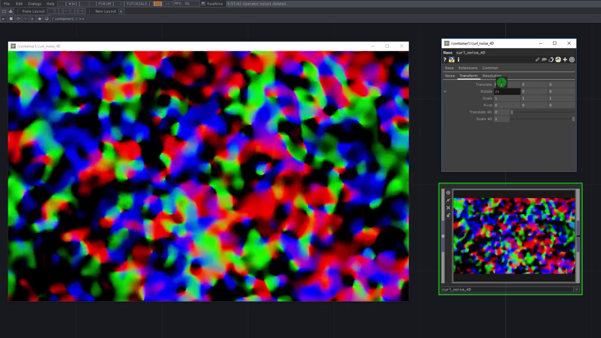Click the star bookmark icon in path bar
This screenshot has width=601, height=338.
[40, 19]
